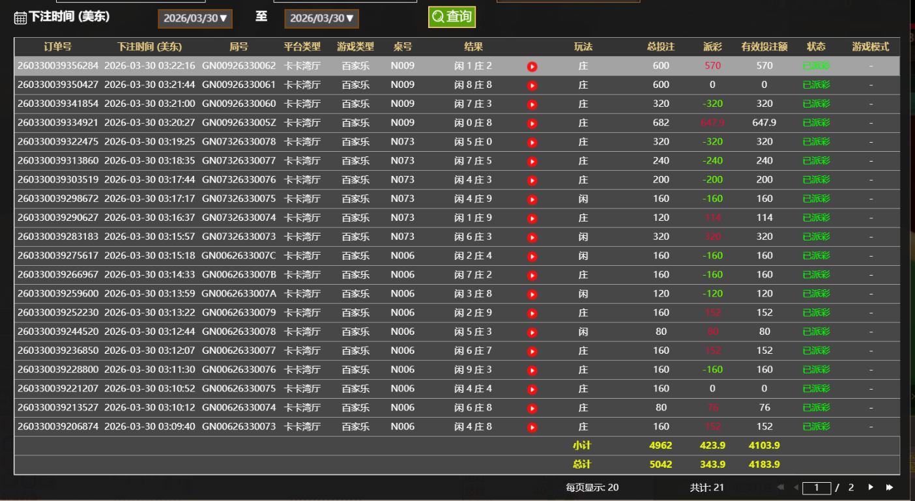The image size is (915, 501).
Task: Watch replay of round GN00626330079
Action: (532, 313)
